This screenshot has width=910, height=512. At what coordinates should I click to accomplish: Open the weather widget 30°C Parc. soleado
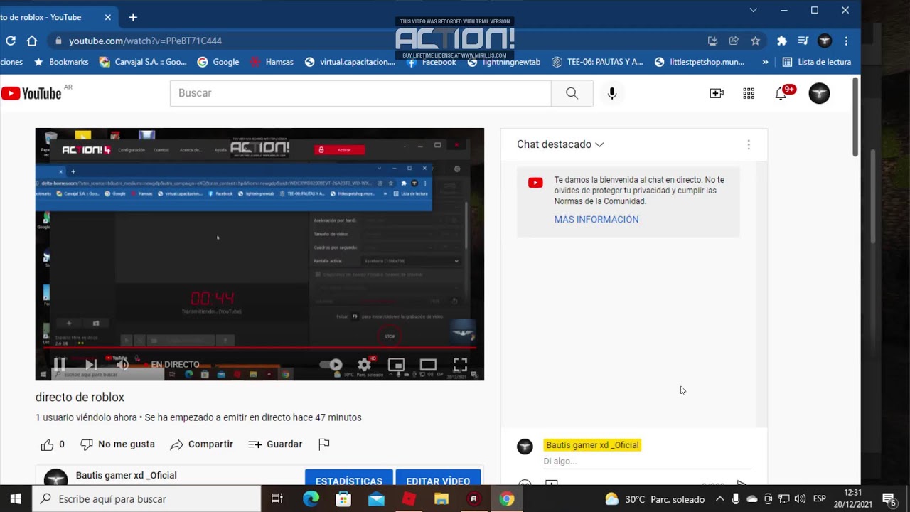point(654,499)
